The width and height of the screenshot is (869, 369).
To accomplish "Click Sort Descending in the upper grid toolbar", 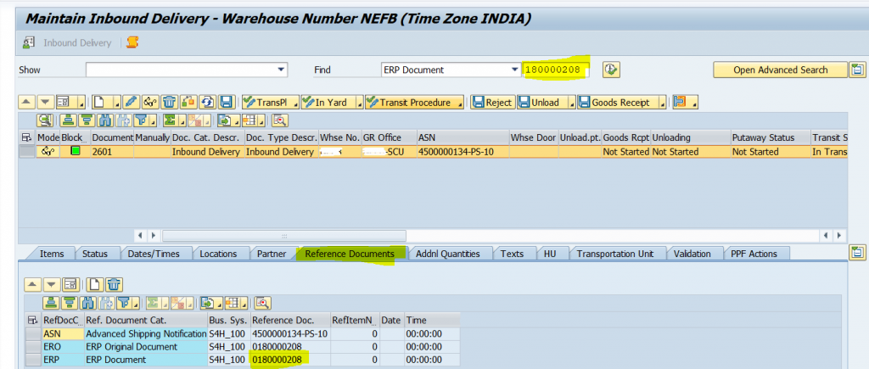I will point(85,120).
